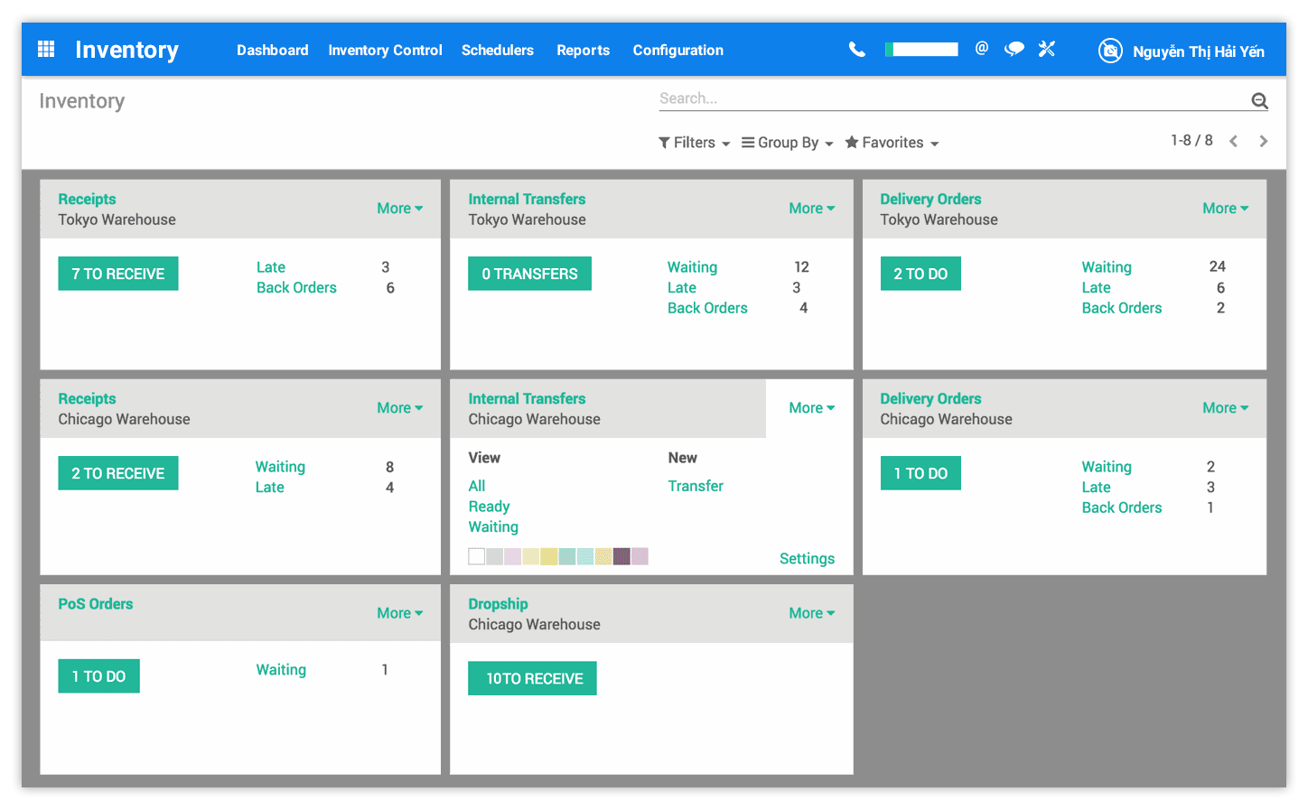Viewport: 1308px width, 810px height.
Task: Click the user avatar next to Nguyễn Thị Hải Yến
Action: (1110, 51)
